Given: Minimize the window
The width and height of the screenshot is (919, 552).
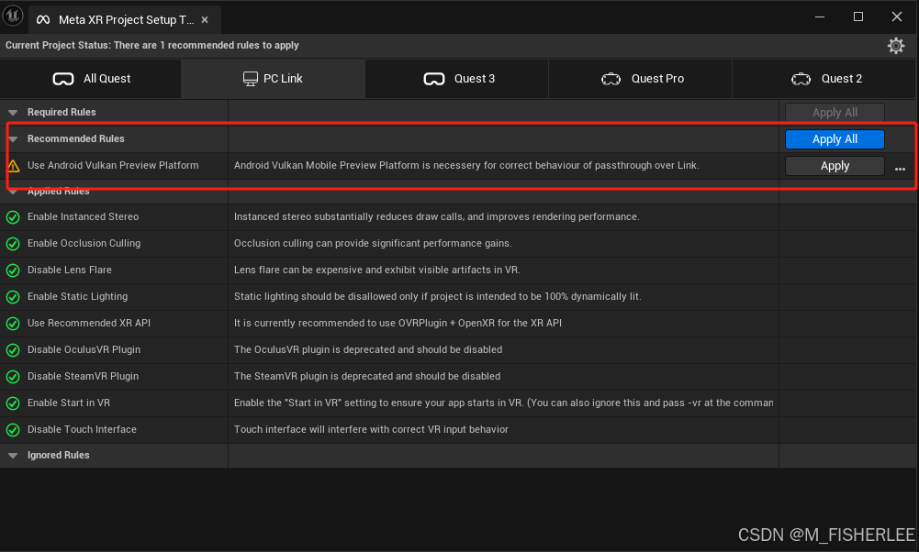Looking at the screenshot, I should tap(819, 17).
